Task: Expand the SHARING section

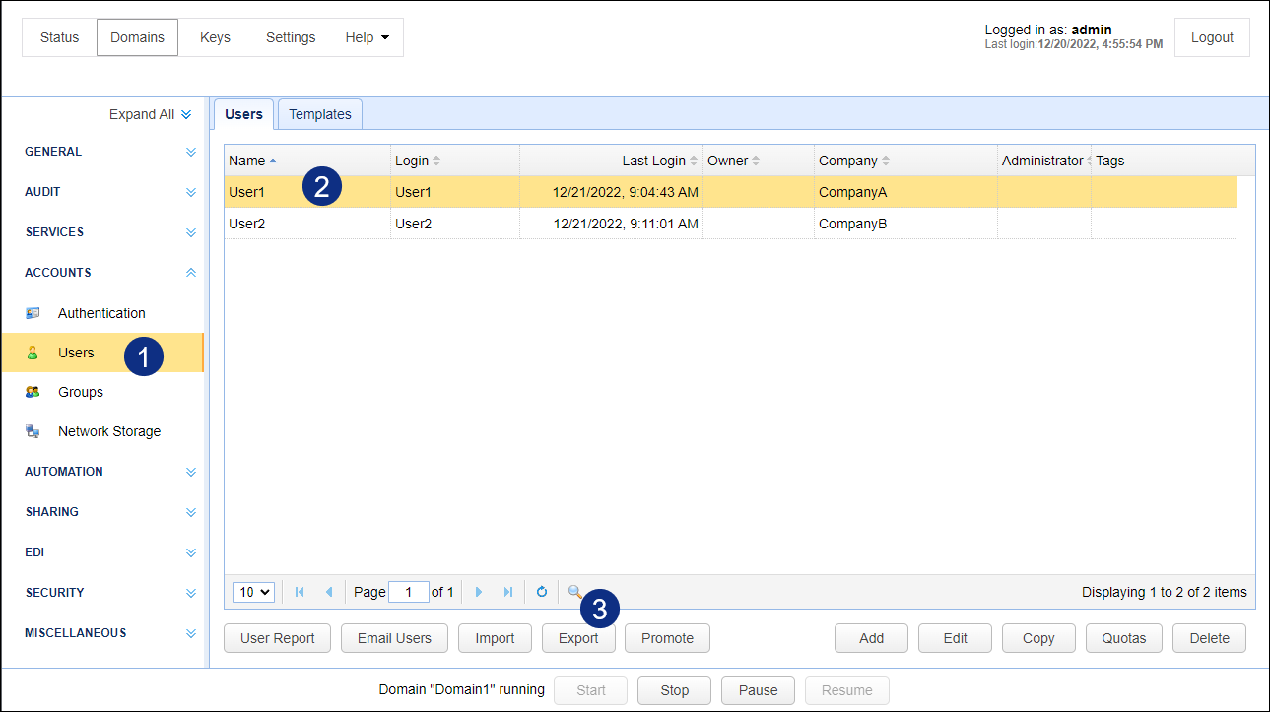Action: [x=191, y=512]
